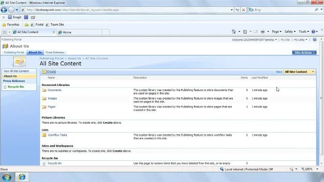Viewport: 324px width, 182px height.
Task: Open Quick Tabs grid icon
Action: tap(4, 32)
